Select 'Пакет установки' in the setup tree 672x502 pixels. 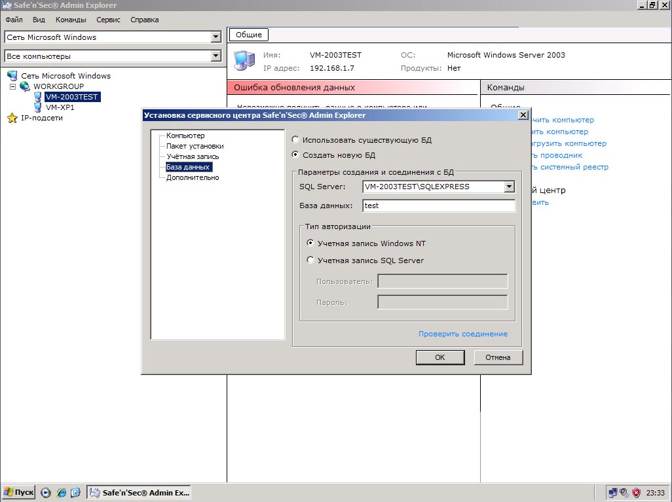tap(195, 146)
